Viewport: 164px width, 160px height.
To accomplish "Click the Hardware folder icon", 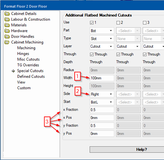I will coord(7,31).
